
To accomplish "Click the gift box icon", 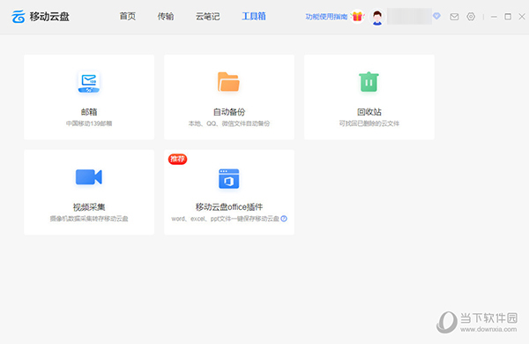I will tap(357, 16).
